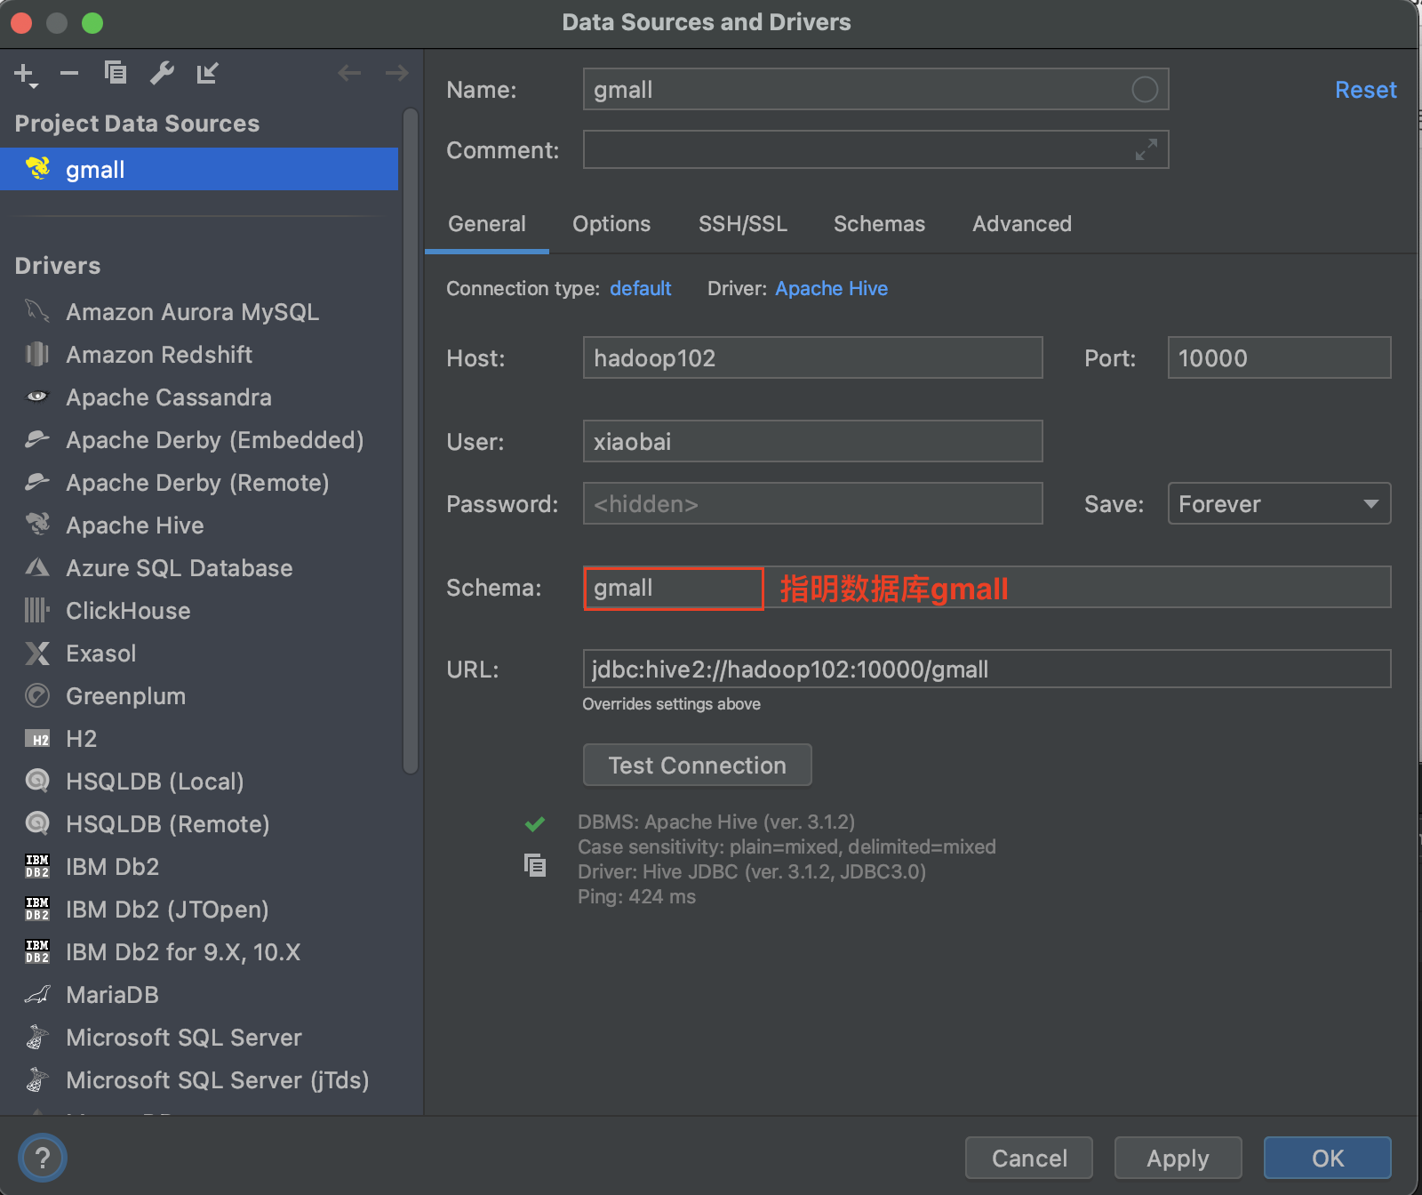Click into the Name input field

point(875,89)
